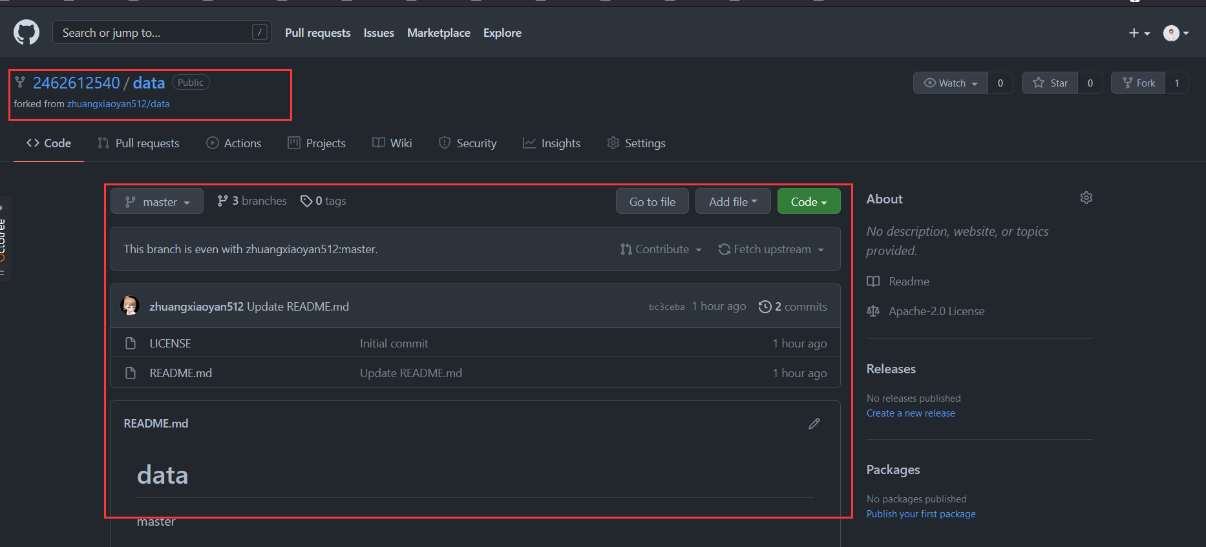The height and width of the screenshot is (547, 1206).
Task: Click the Public visibility badge
Action: point(191,83)
